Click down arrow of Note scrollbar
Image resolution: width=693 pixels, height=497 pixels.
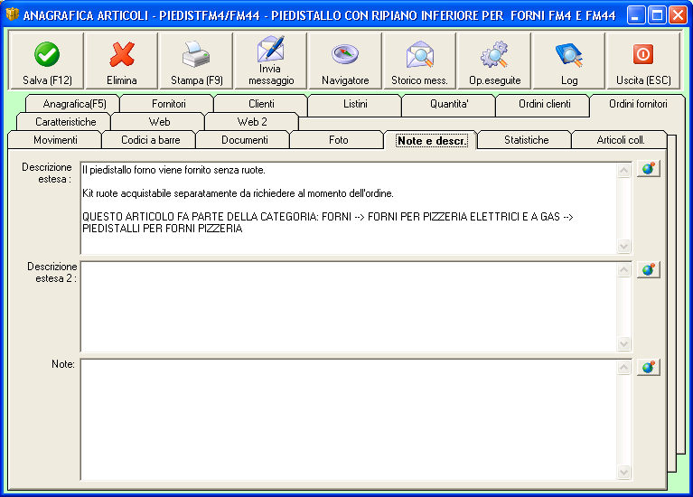[623, 472]
